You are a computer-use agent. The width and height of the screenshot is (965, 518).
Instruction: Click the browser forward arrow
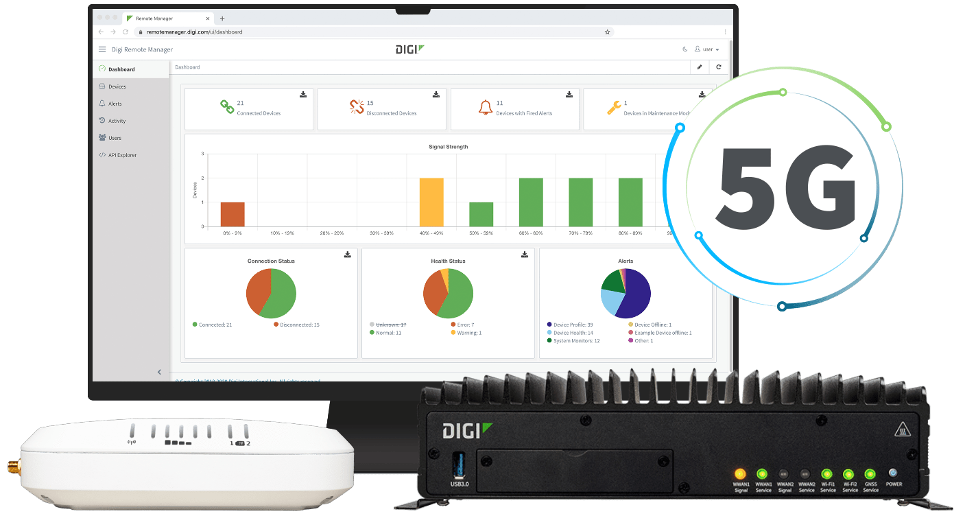point(113,32)
